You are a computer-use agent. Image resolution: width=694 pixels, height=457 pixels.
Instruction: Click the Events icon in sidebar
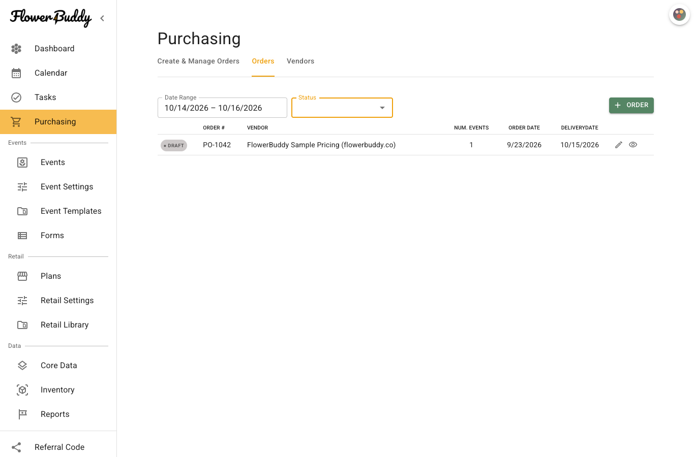(22, 162)
